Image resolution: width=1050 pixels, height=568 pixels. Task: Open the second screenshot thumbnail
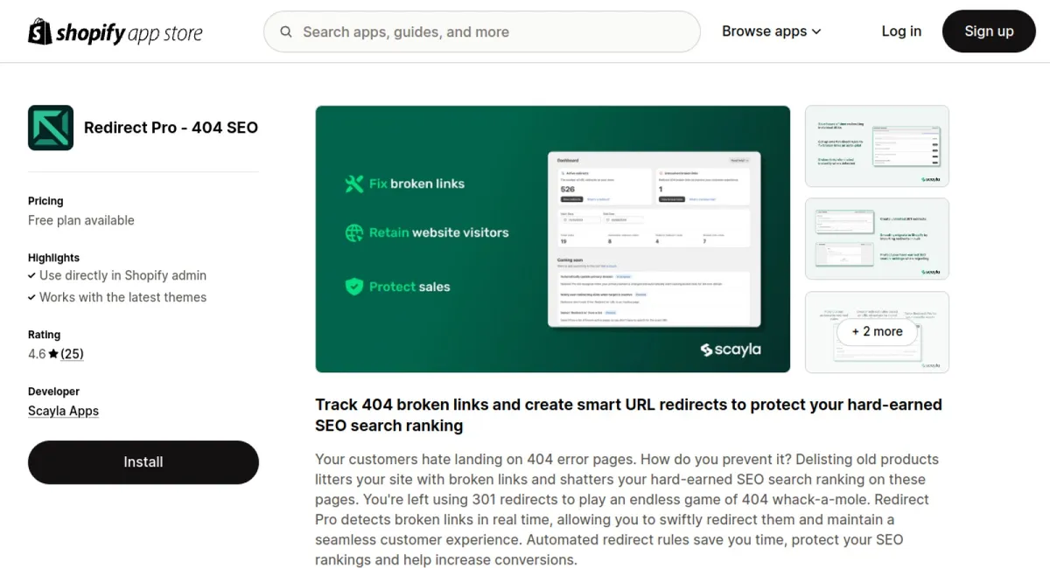pyautogui.click(x=877, y=239)
